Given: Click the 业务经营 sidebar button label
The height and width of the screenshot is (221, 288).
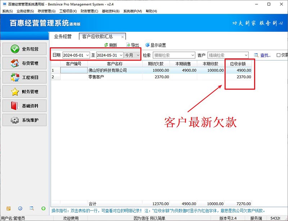Looking at the screenshot, I should pyautogui.click(x=30, y=49).
